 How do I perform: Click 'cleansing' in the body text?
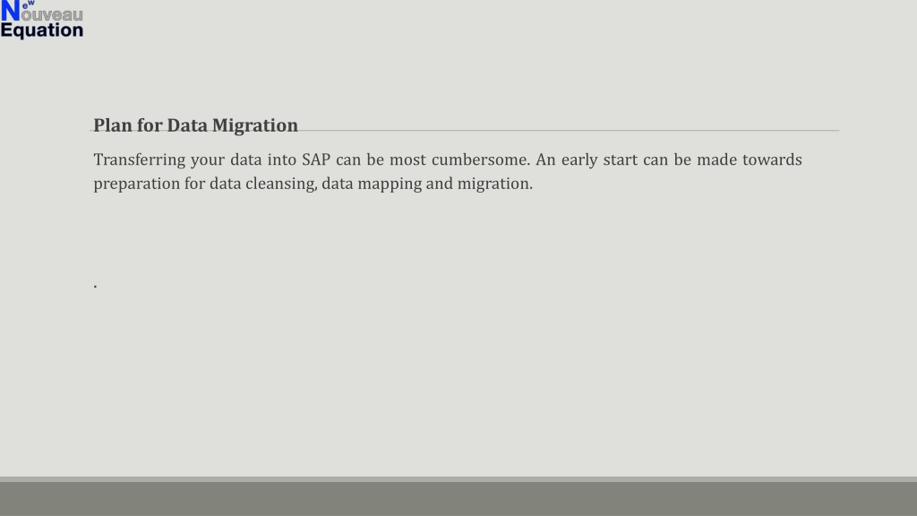pyautogui.click(x=280, y=184)
